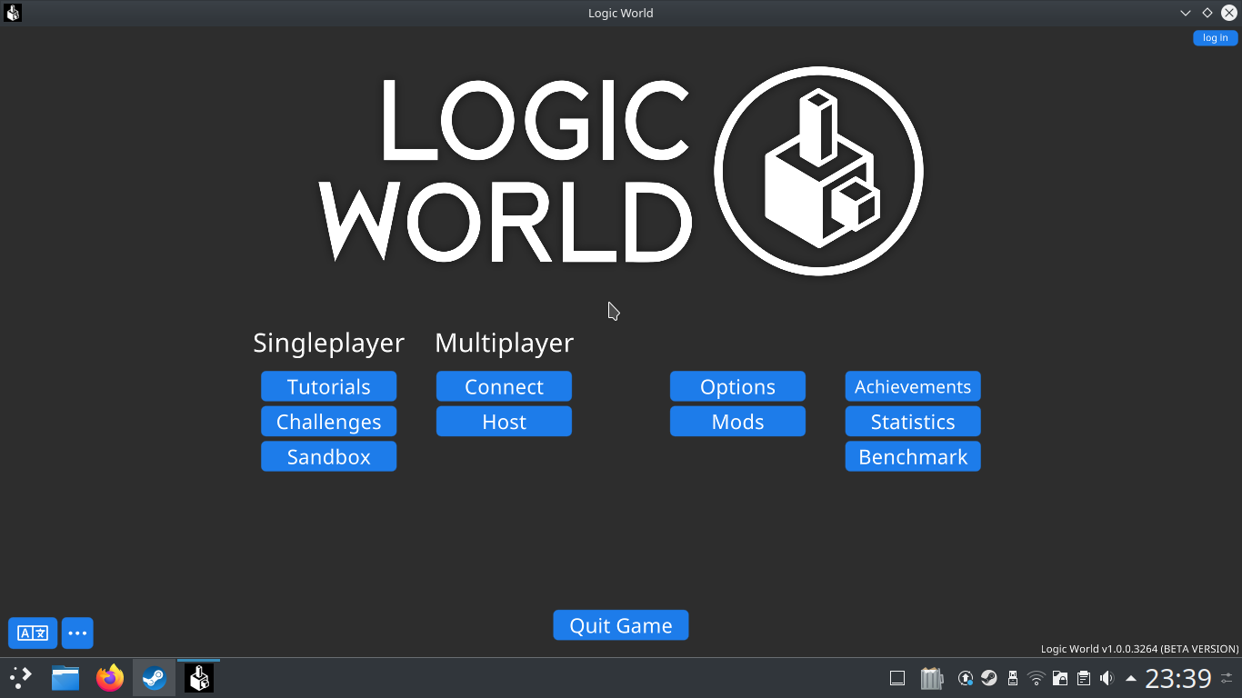Click the Singleplayer heading
Viewport: 1242px width, 698px height.
[328, 343]
